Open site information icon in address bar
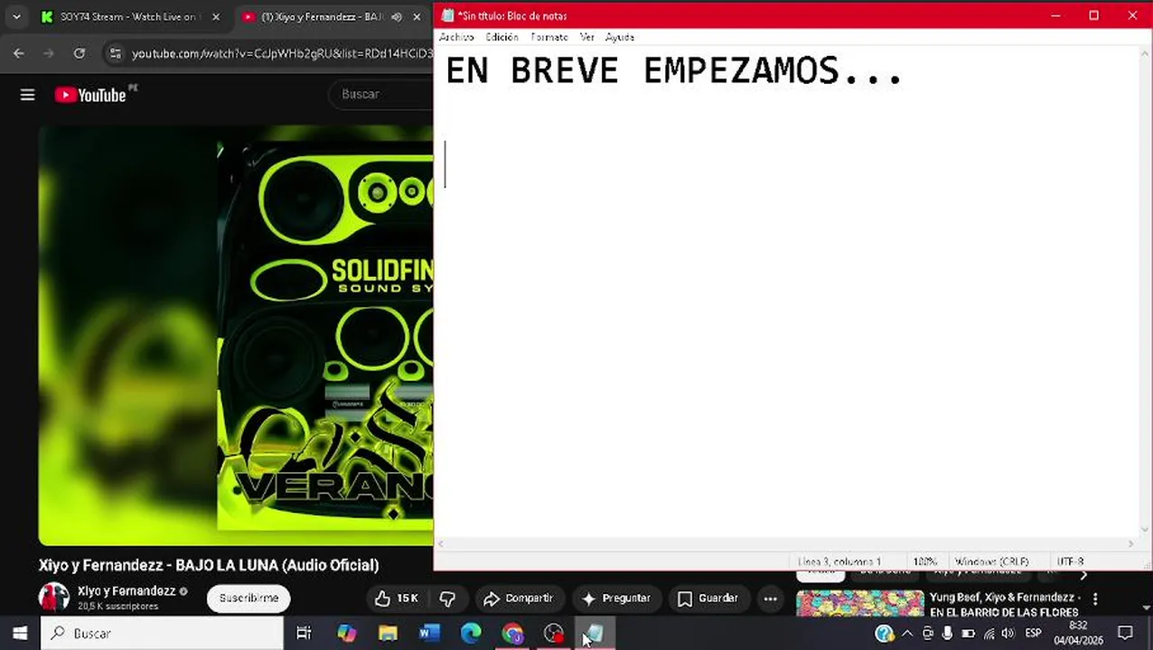The image size is (1153, 650). point(115,53)
